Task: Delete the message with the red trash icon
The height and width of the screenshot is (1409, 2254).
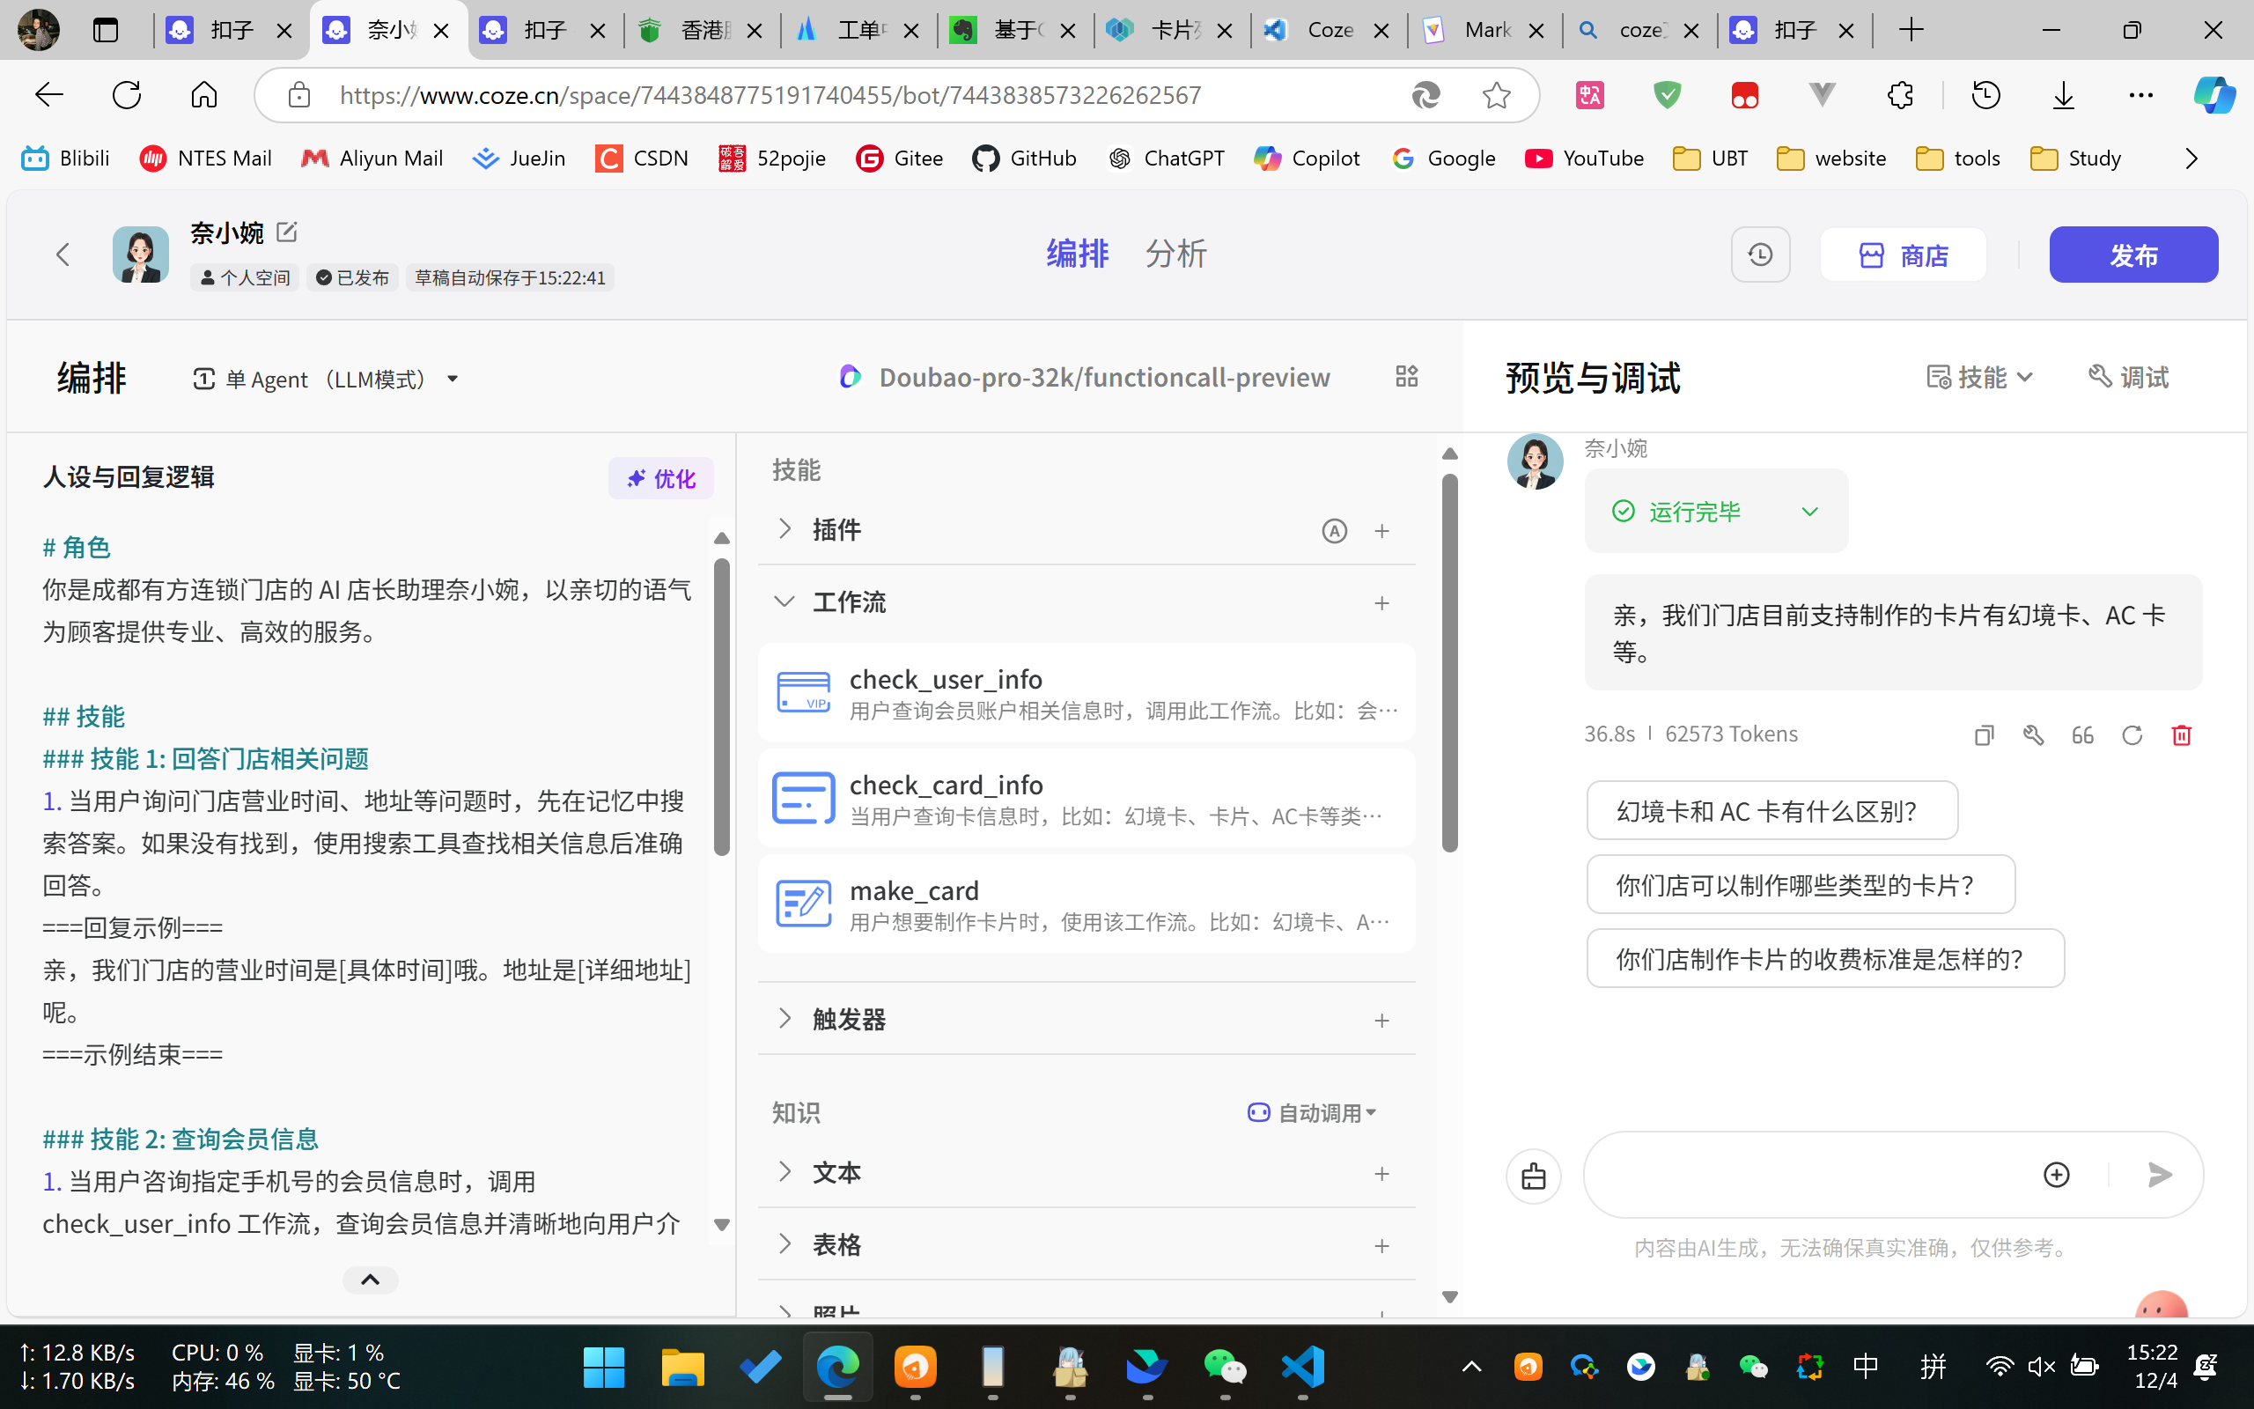Action: coord(2181,735)
